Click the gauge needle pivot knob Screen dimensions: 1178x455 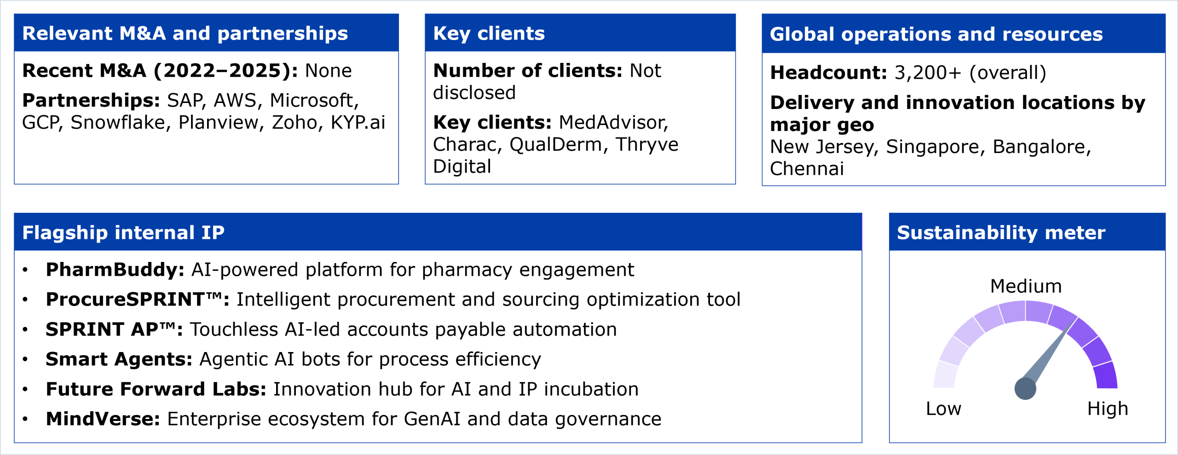pos(1025,389)
